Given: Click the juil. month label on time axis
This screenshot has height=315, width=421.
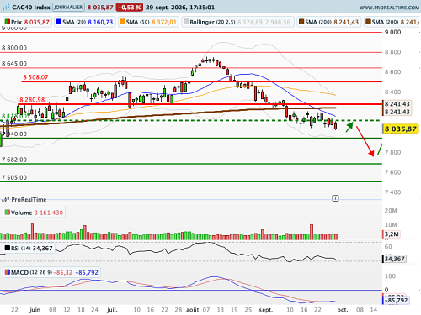Looking at the screenshot, I should [x=112, y=310].
